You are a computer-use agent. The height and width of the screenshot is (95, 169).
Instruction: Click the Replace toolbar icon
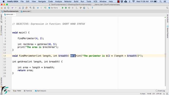coord(34,8)
